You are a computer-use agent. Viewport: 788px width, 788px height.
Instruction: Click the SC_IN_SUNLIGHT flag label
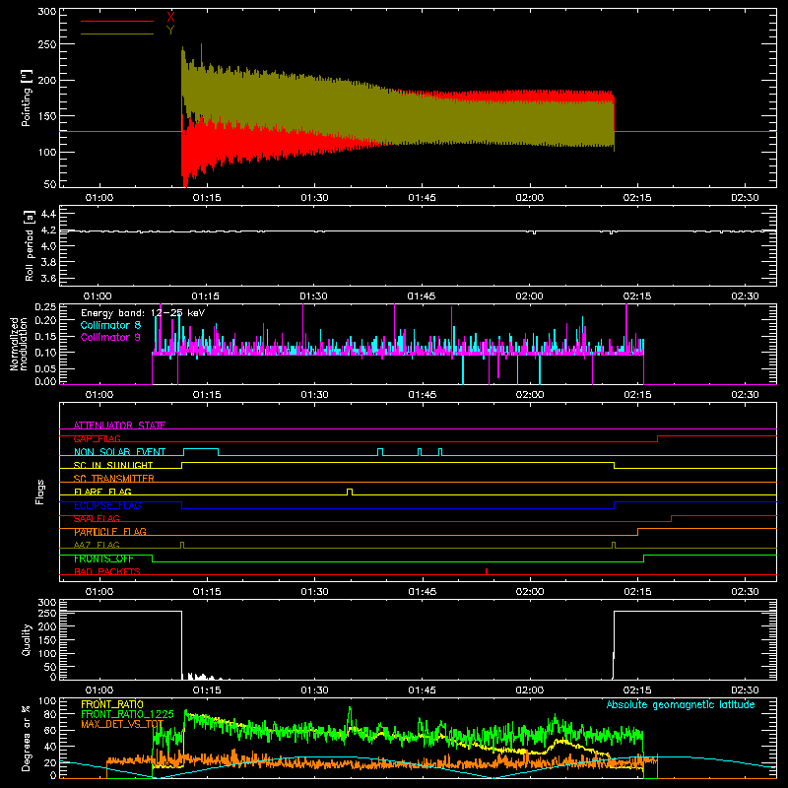[113, 465]
